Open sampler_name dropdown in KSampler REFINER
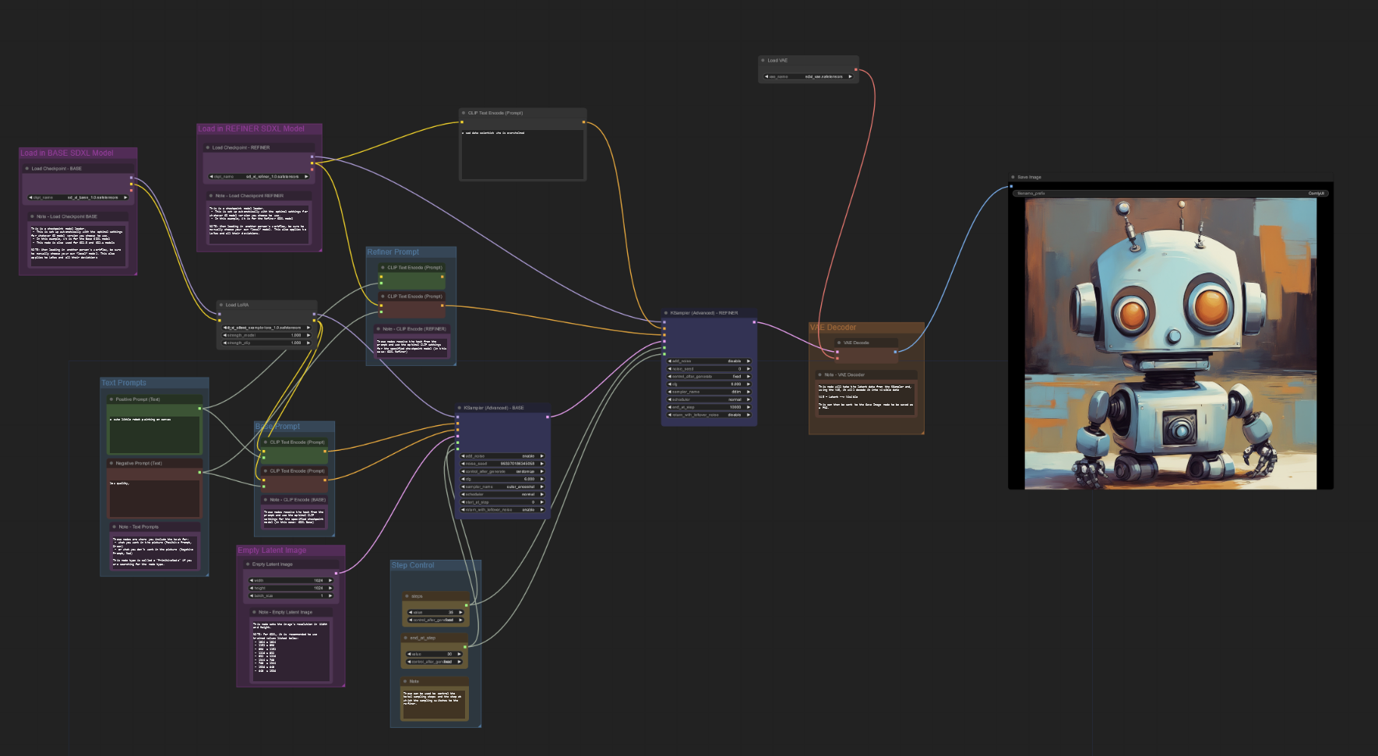1378x756 pixels. pos(709,392)
